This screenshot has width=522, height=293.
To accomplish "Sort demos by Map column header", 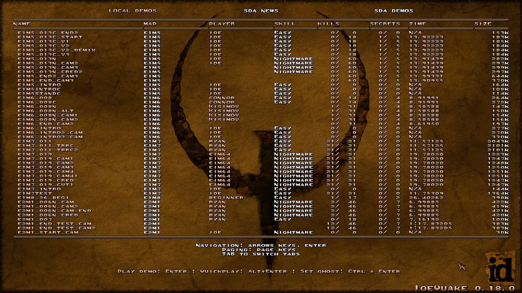I will click(150, 24).
